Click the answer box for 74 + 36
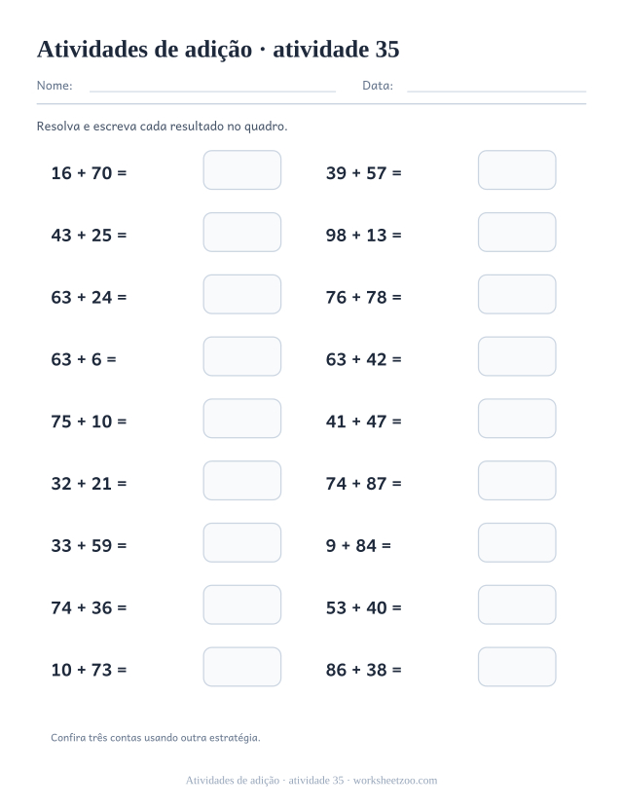Screen dimensions: 623x807 241,605
